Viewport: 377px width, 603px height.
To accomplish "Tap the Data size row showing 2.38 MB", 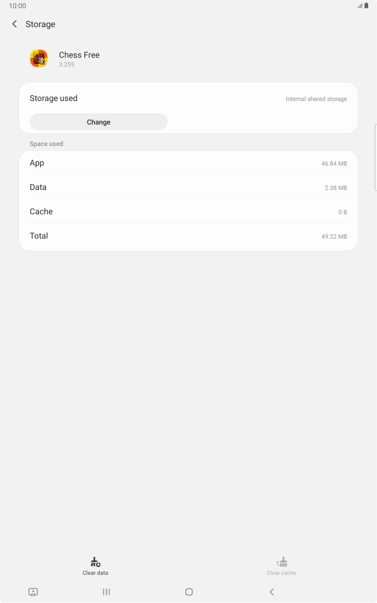I will (x=188, y=187).
